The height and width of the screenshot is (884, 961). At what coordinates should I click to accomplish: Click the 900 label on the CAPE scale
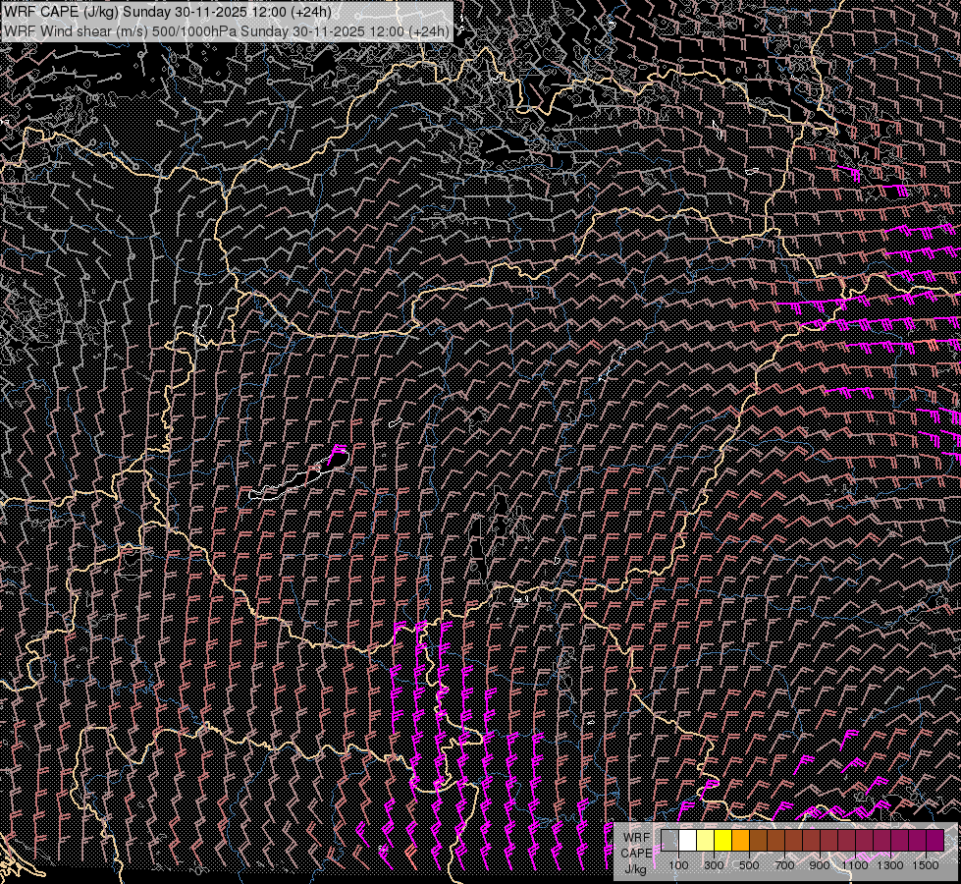click(x=820, y=865)
